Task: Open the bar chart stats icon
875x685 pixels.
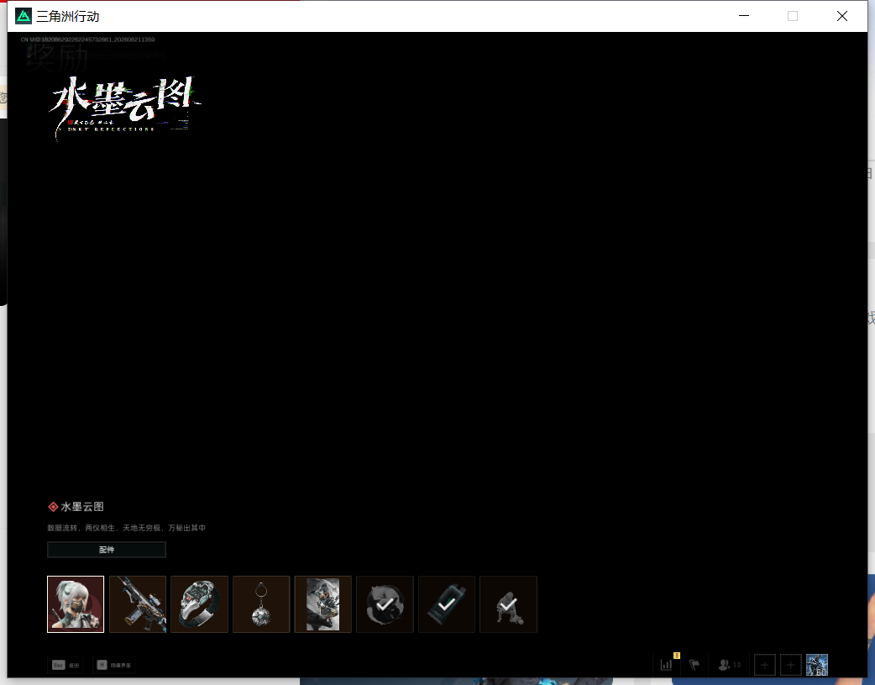Action: coord(667,665)
